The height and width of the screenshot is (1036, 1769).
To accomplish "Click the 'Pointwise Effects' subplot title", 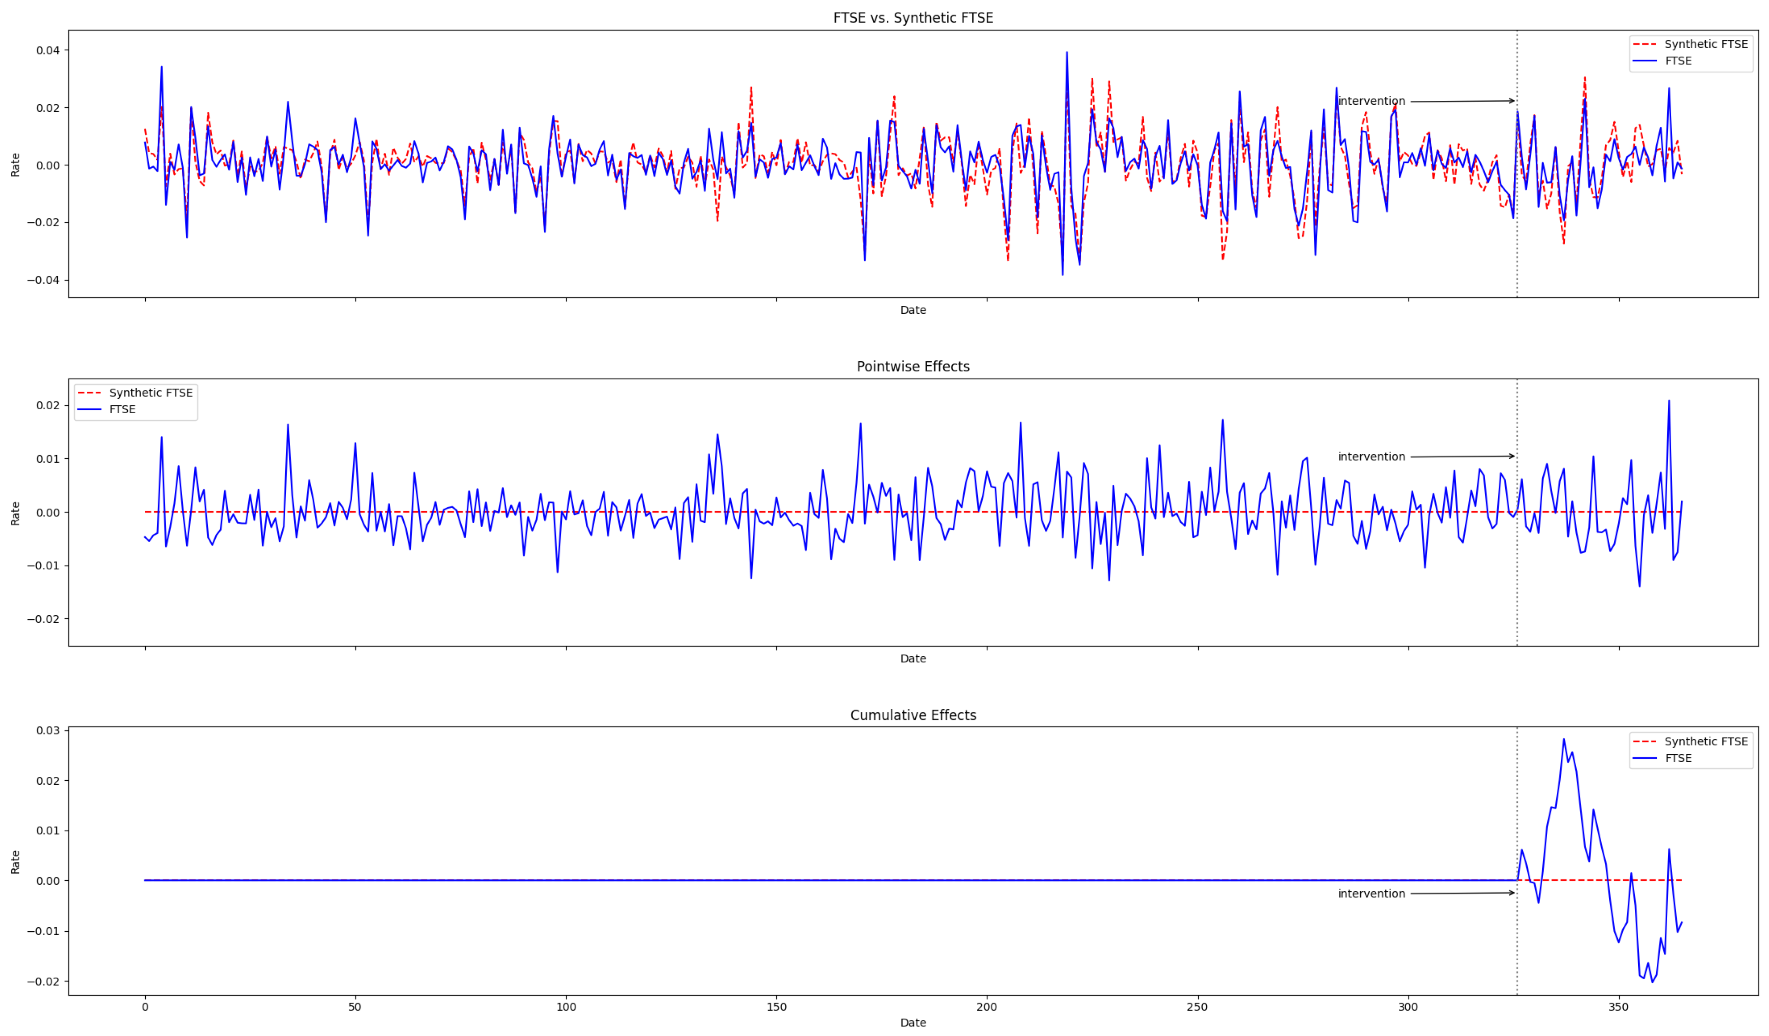I will coord(913,367).
